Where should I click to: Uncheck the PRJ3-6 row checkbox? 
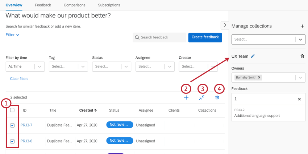click(12, 141)
